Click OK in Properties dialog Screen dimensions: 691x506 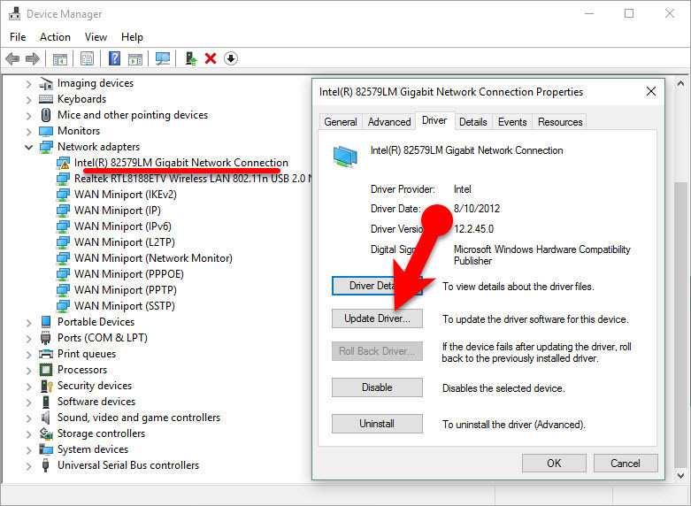[x=554, y=464]
